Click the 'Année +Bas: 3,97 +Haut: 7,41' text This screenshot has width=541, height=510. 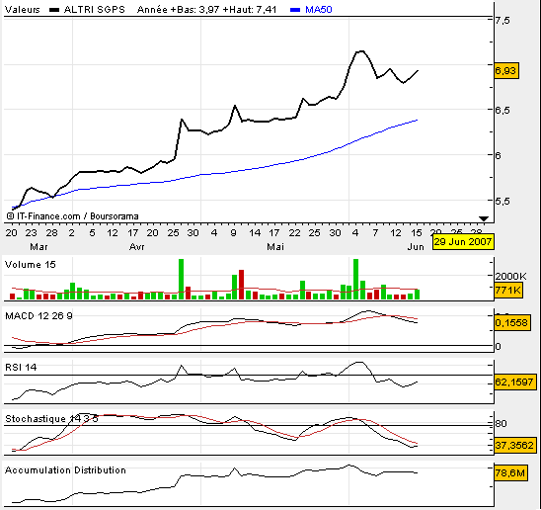click(206, 9)
